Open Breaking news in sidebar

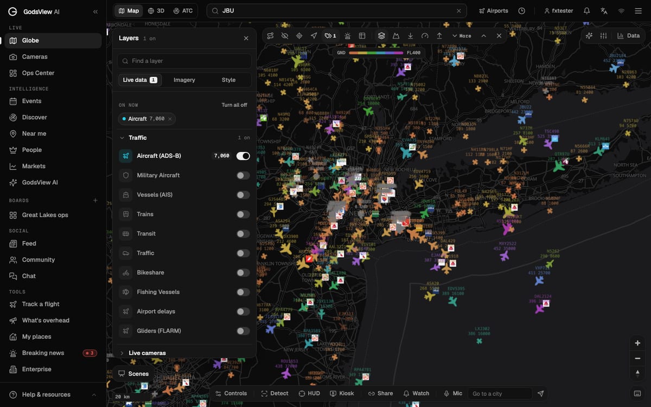pos(53,353)
